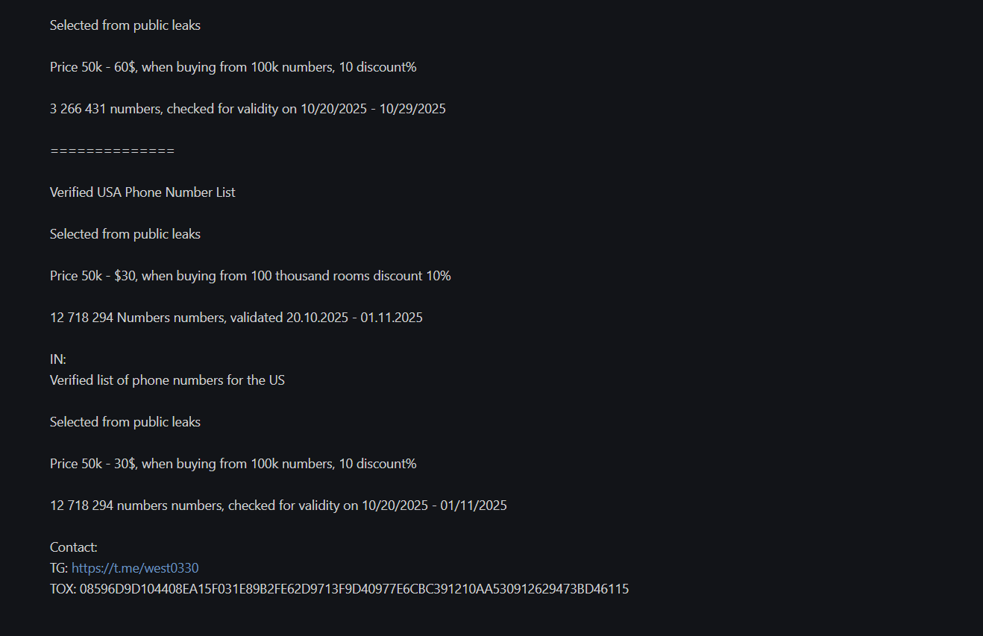Click the TOX ID hexadecimal string
Viewport: 983px width, 636px height.
click(x=354, y=589)
